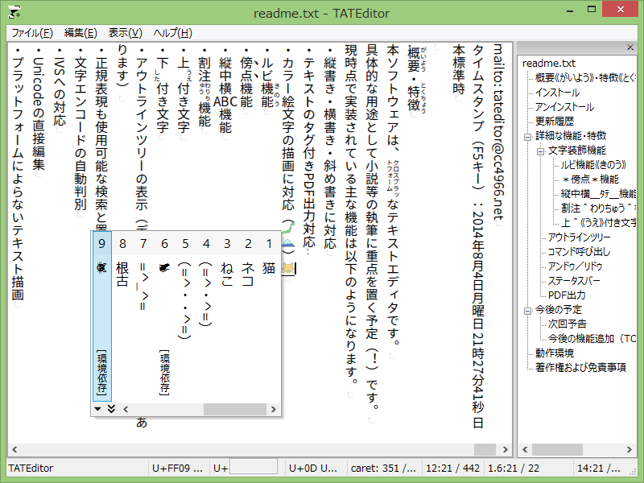The image size is (644, 483).
Task: Choose IME candidate 4 (=^・^=)
Action: pos(206,316)
